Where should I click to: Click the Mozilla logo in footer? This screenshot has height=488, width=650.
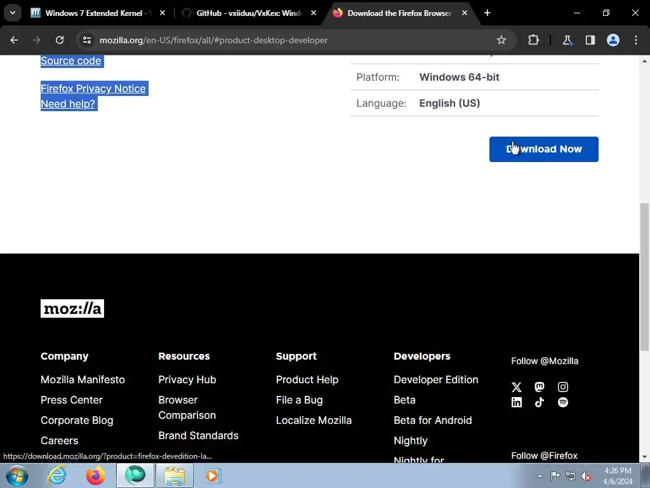pos(72,308)
